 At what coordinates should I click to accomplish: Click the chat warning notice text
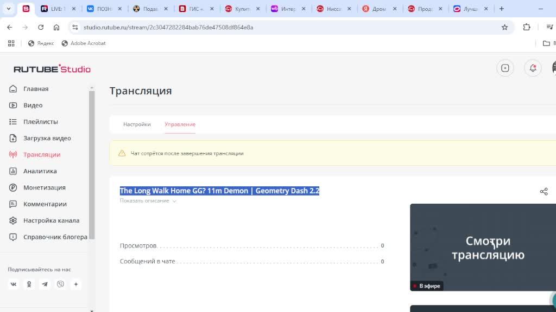click(x=187, y=153)
